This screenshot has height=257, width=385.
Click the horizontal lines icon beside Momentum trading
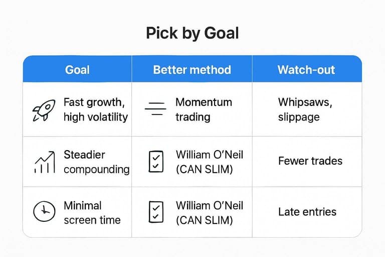(155, 110)
